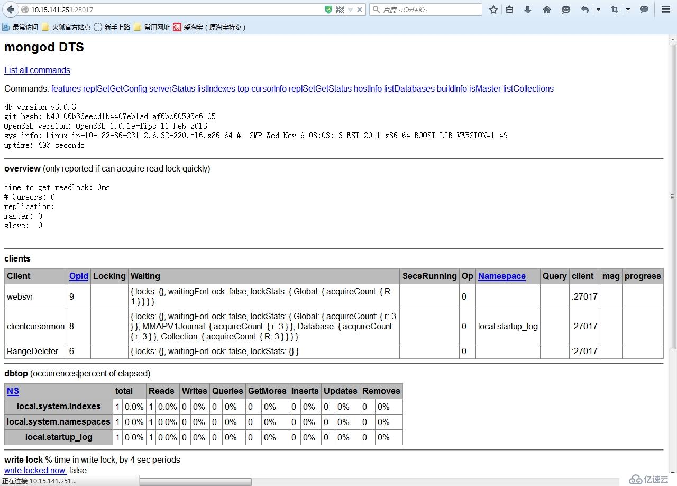
Task: Click local.system.indexes row in dbtop
Action: point(59,407)
